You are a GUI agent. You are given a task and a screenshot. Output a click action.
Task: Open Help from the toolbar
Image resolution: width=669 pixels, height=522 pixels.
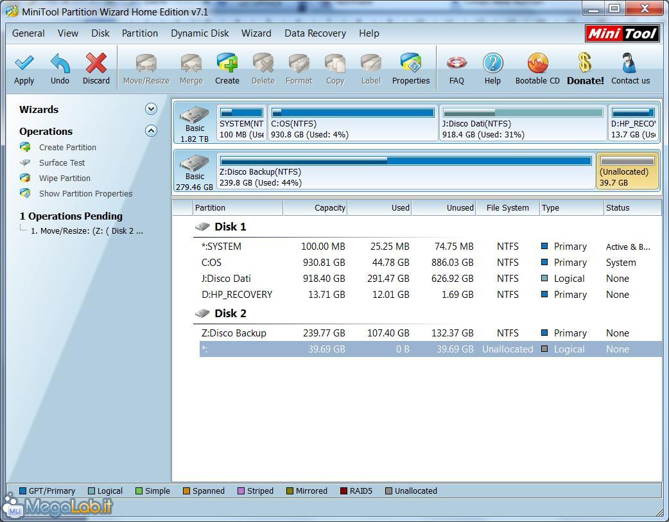tap(492, 69)
